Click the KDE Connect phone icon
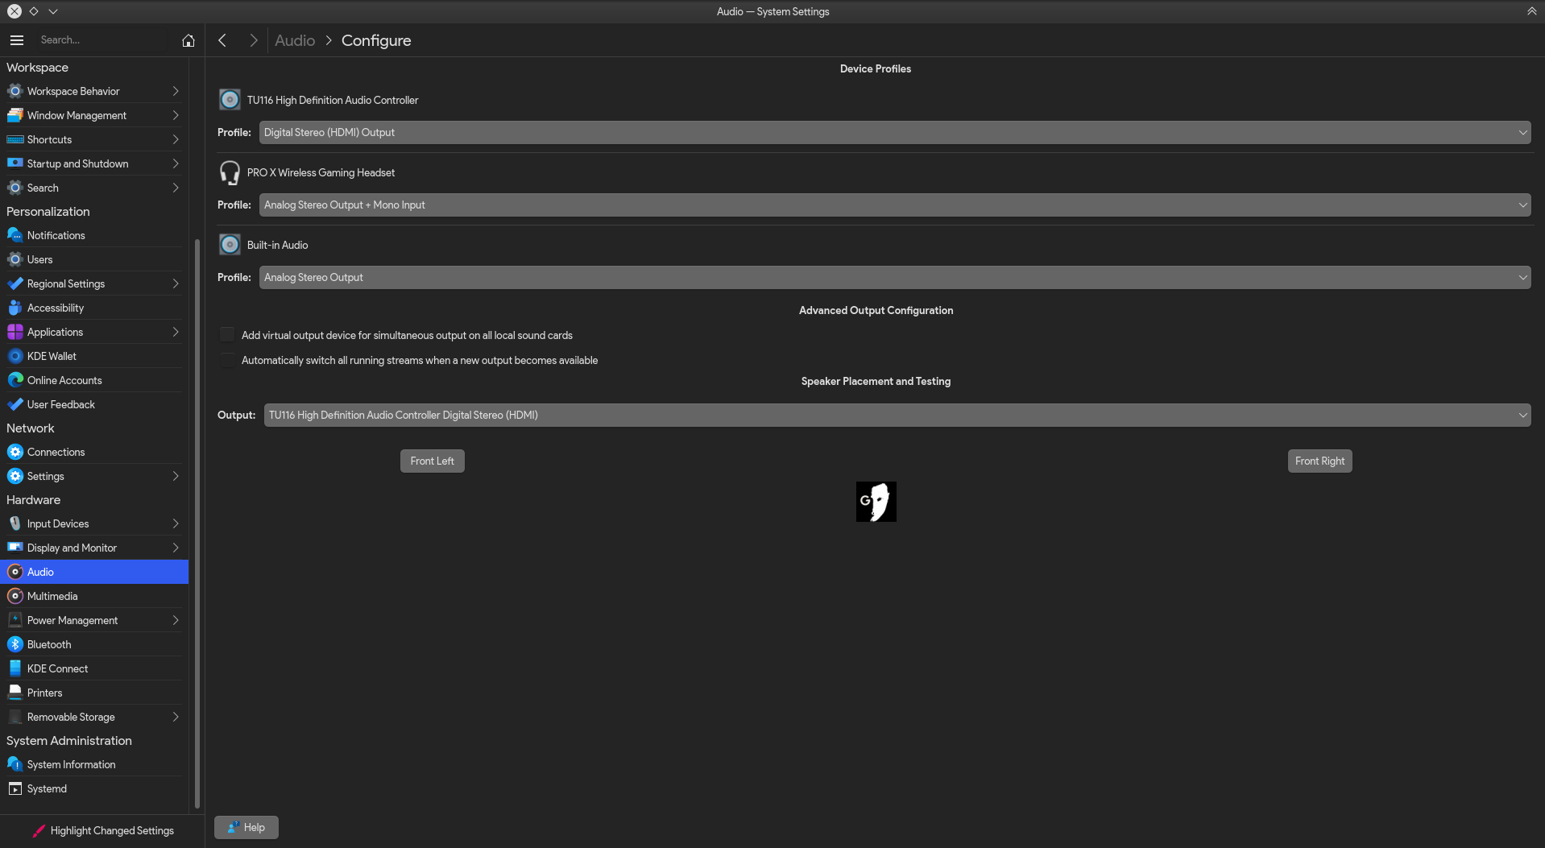 point(14,668)
